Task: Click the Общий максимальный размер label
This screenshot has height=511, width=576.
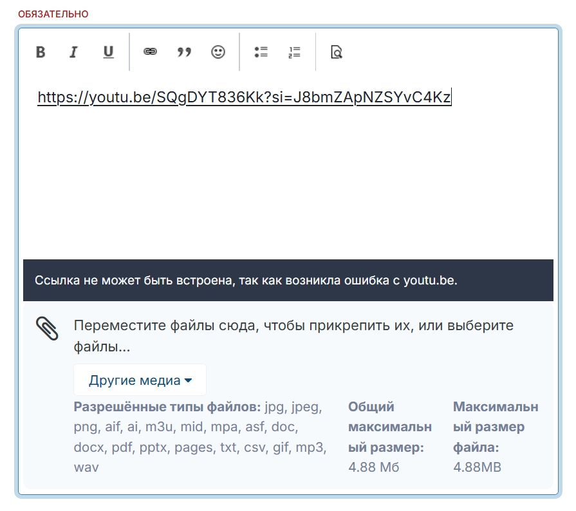Action: 390,427
